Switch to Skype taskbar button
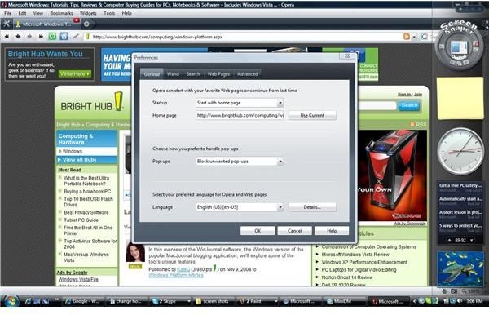Screen dimensions: 489x315 [170, 301]
